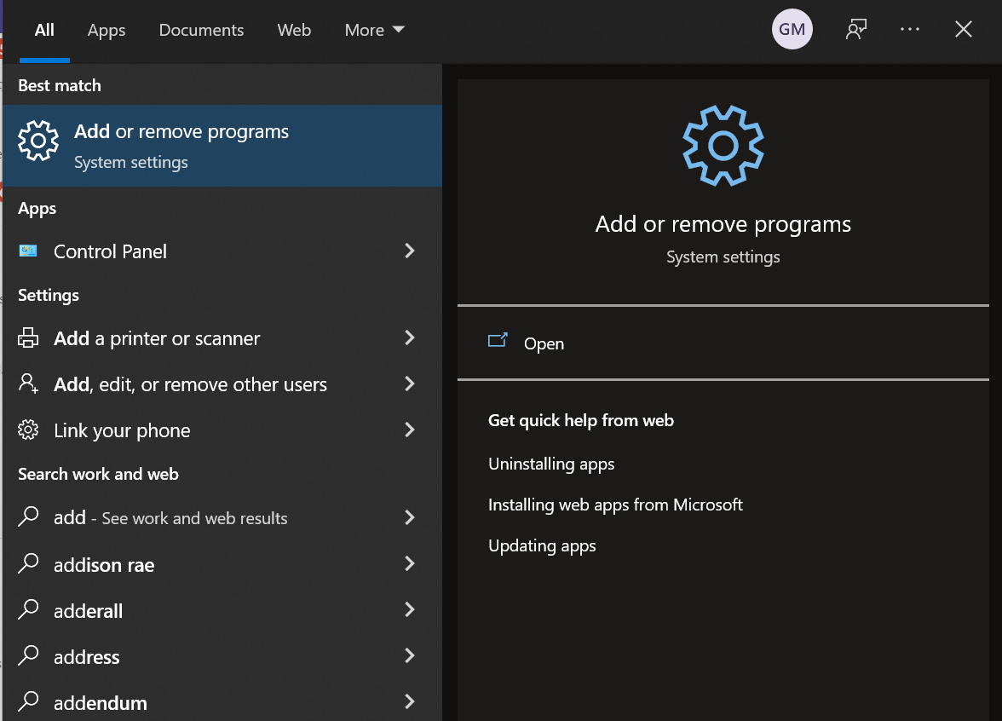The width and height of the screenshot is (1002, 721).
Task: Expand Control Panel chevron
Action: point(410,251)
